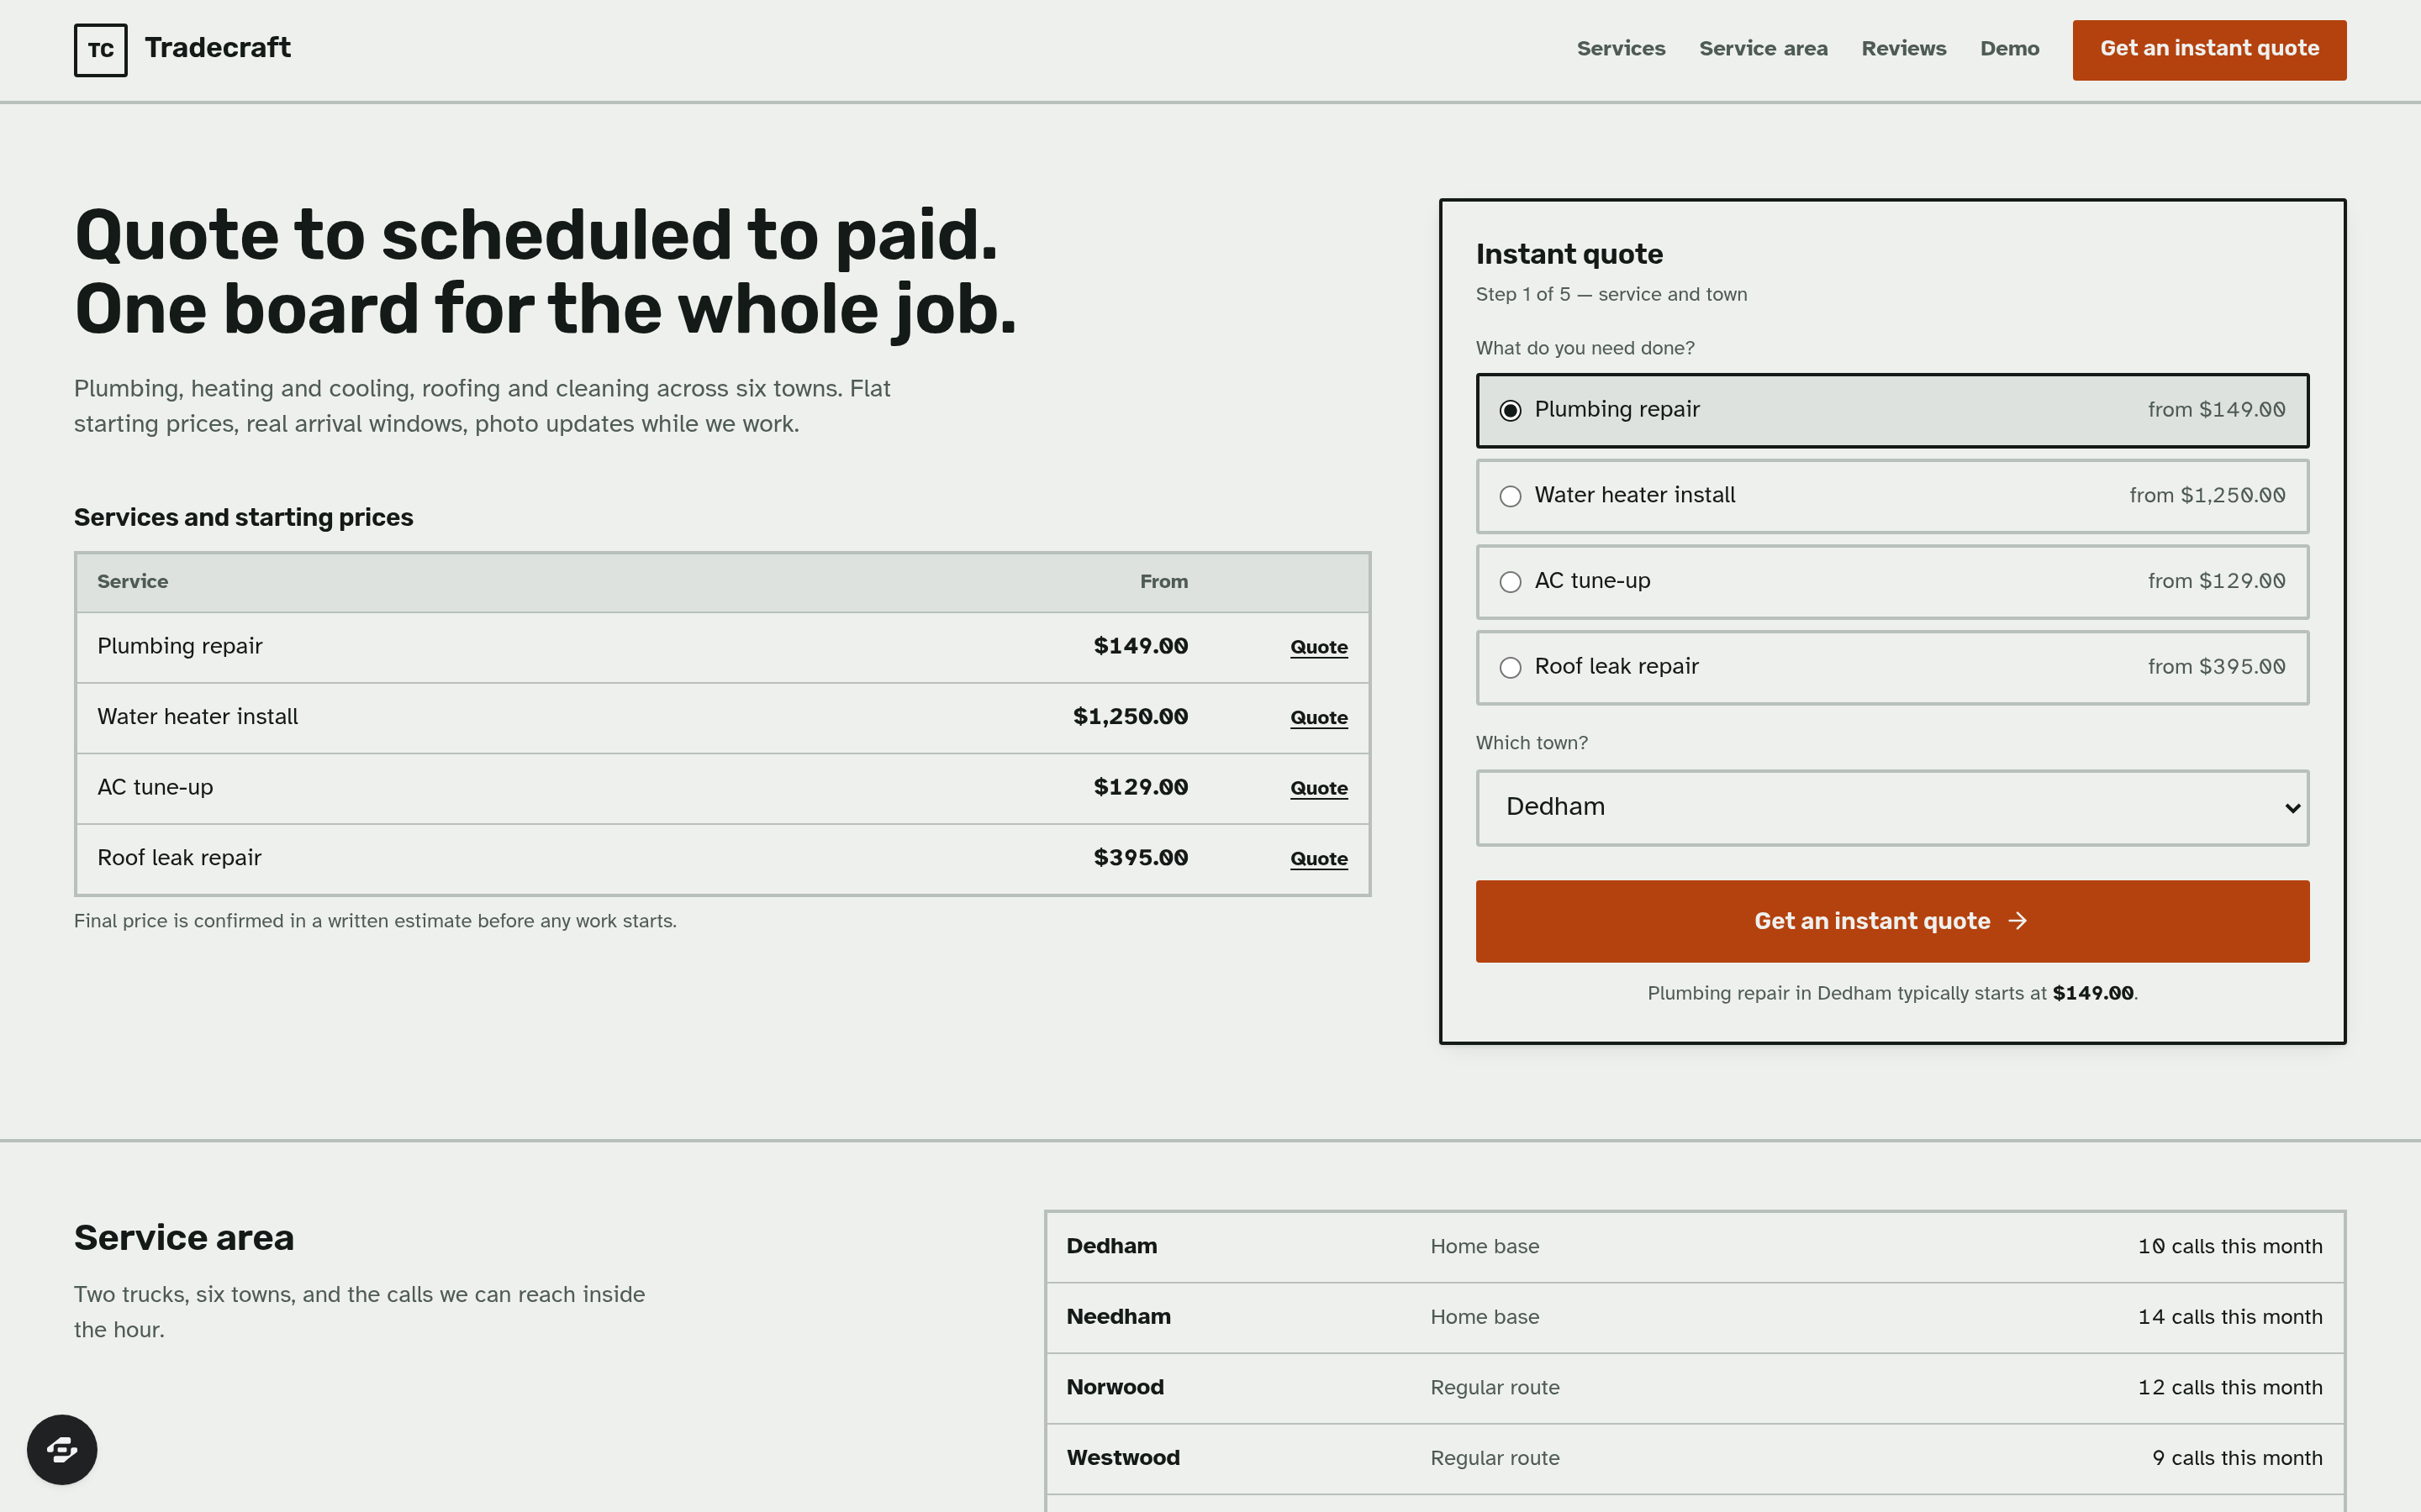Click the 'Instant quote' heading
The image size is (2421, 1512).
click(1569, 254)
